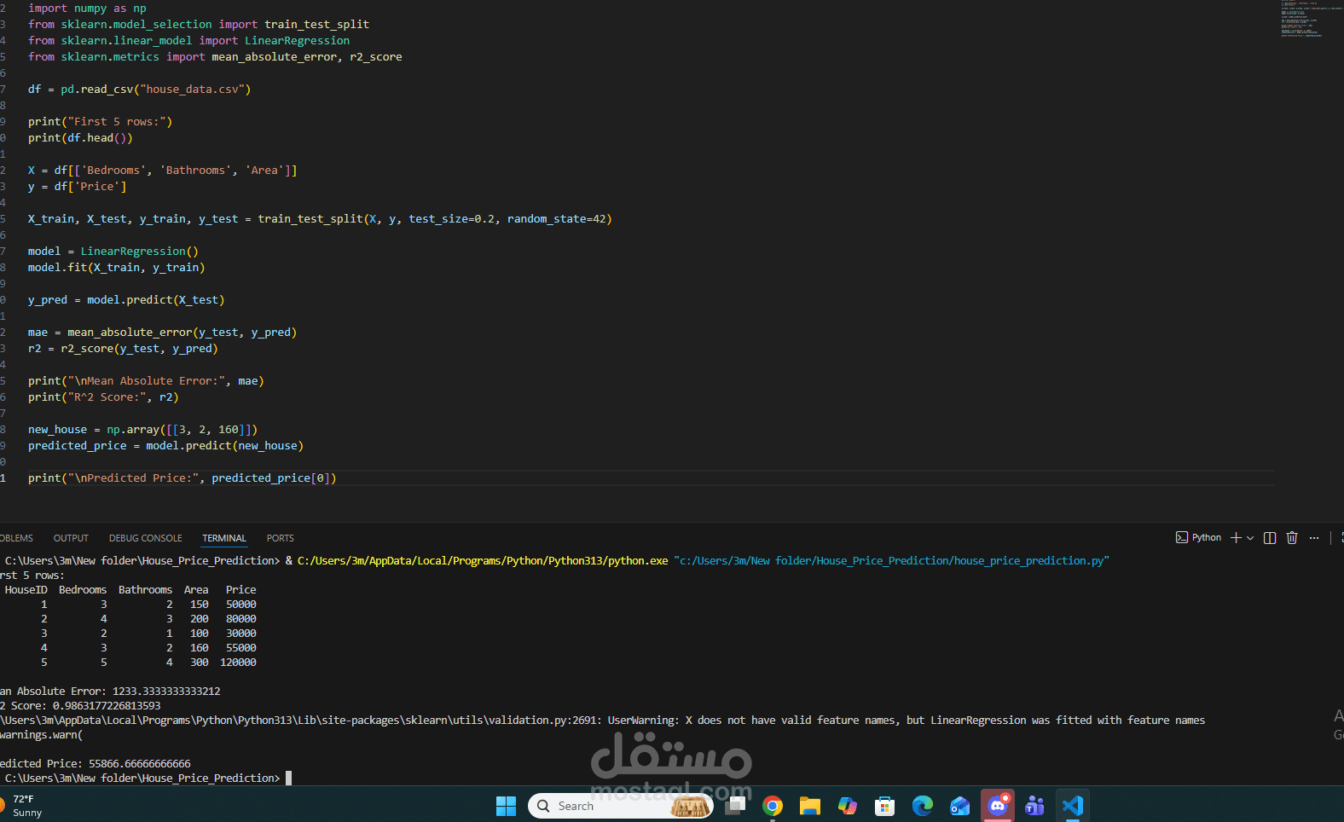Open Microsoft Store from the taskbar
This screenshot has width=1344, height=822.
[885, 806]
